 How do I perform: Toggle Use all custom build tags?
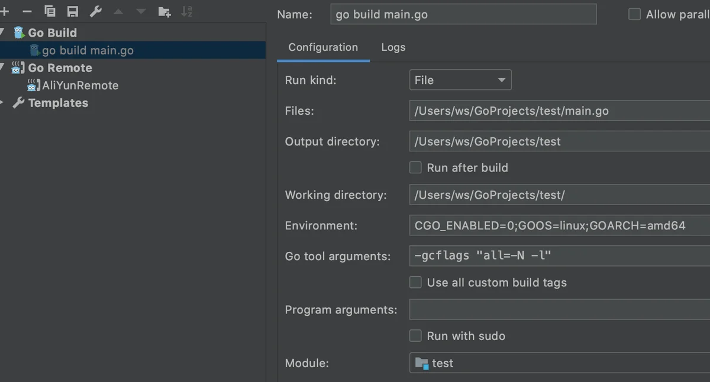pos(416,283)
